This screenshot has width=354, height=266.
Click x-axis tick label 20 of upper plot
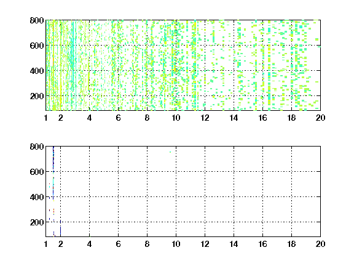(x=320, y=118)
